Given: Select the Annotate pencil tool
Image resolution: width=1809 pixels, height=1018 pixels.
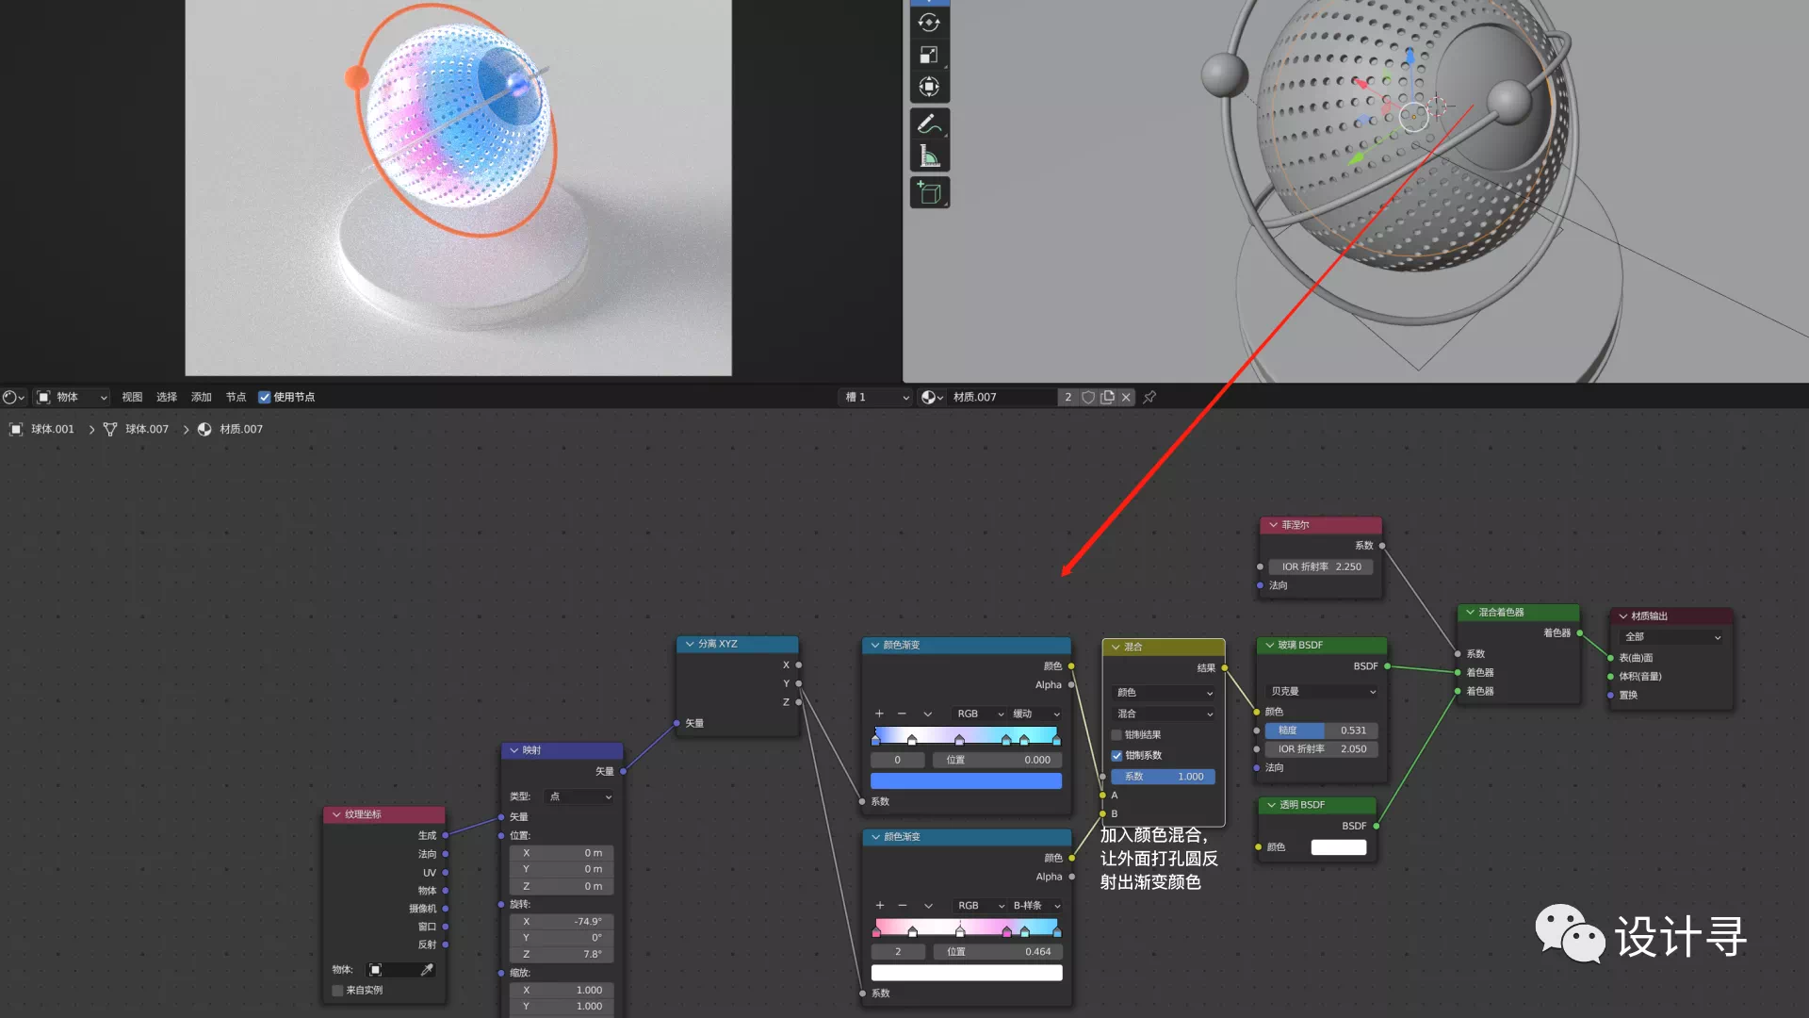Looking at the screenshot, I should [x=929, y=123].
